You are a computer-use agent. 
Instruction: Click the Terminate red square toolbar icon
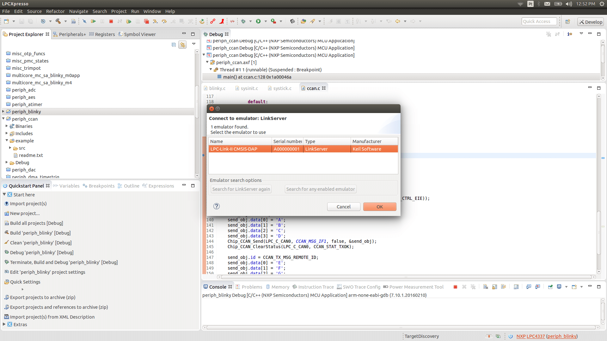(111, 21)
